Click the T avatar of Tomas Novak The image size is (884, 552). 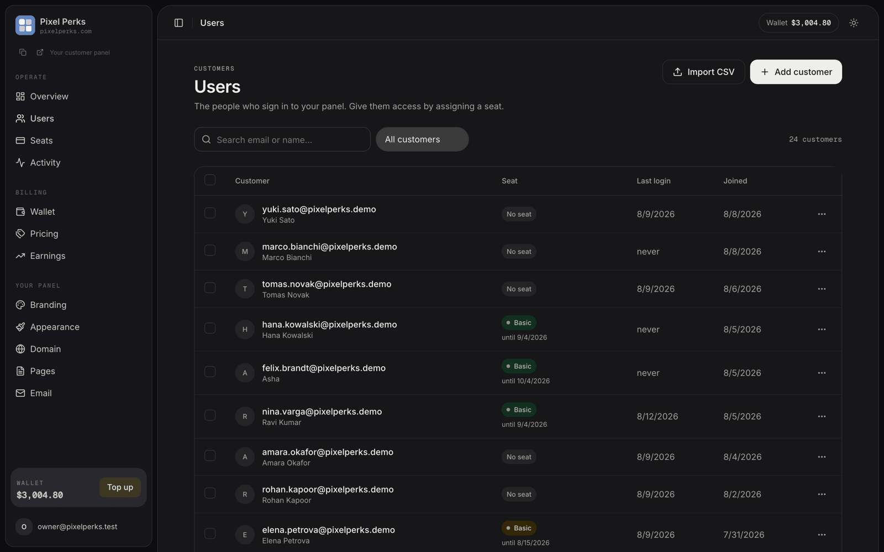245,289
